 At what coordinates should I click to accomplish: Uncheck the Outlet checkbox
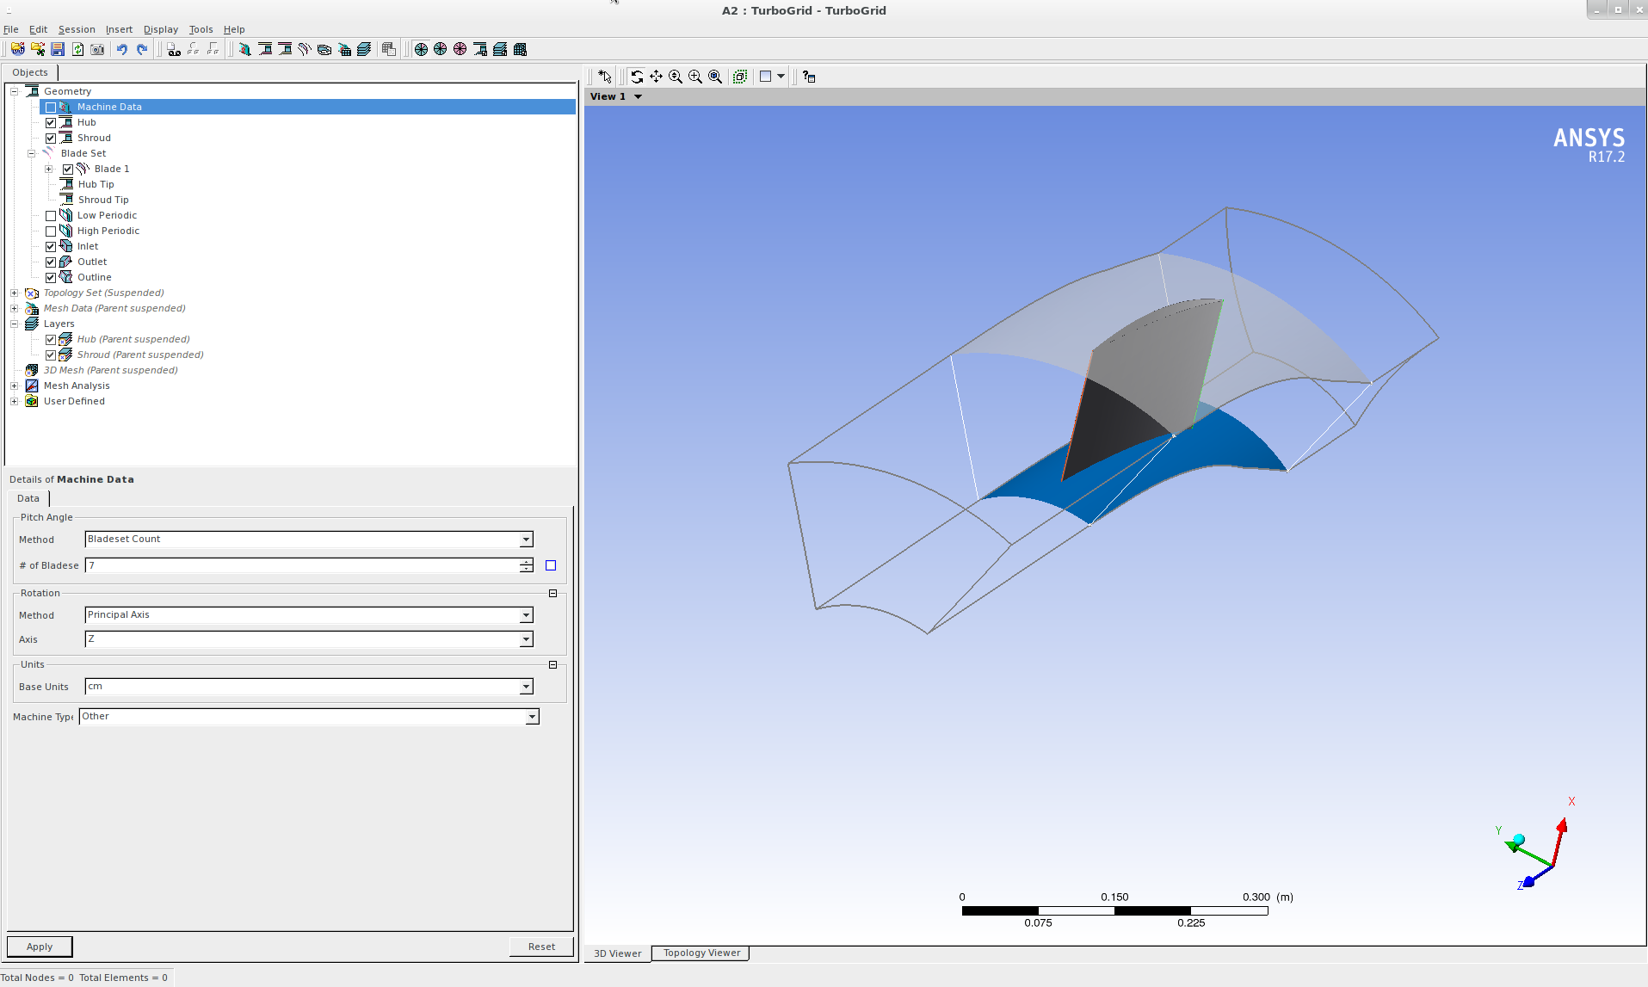tap(51, 262)
